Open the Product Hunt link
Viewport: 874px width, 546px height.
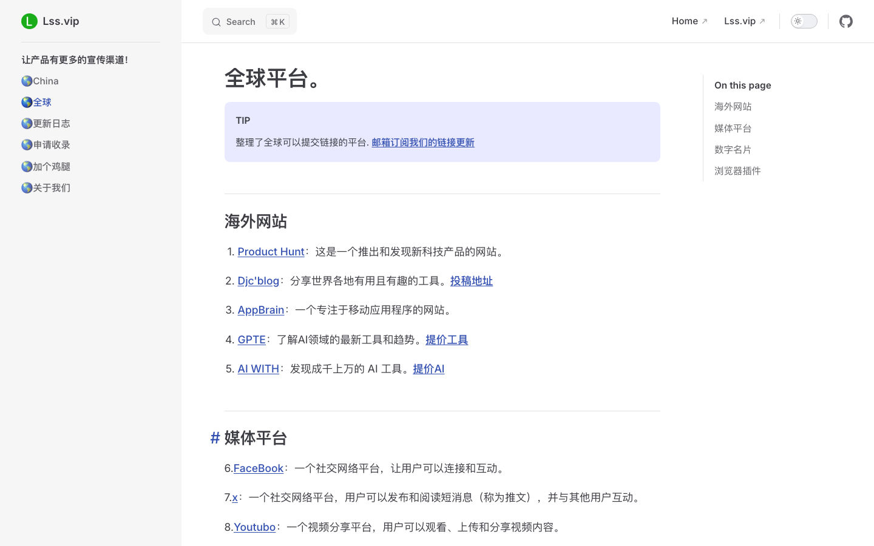(271, 252)
